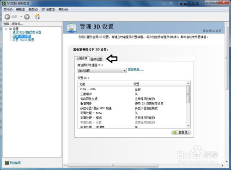Open the 首选图形处理器 combo box
The height and width of the screenshot is (170, 231).
tap(102, 70)
